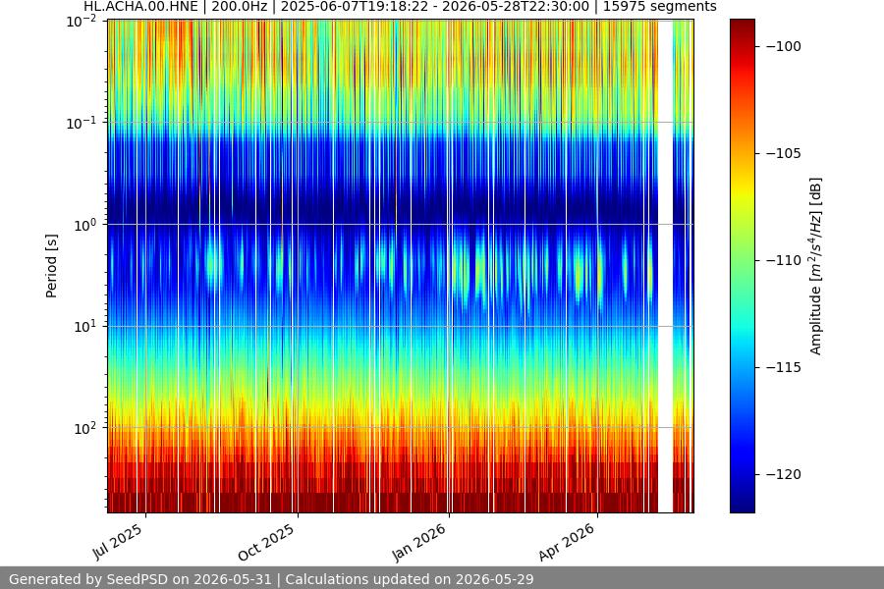Click the 'Apr 2026' x-axis label
The width and height of the screenshot is (884, 589).
click(567, 542)
